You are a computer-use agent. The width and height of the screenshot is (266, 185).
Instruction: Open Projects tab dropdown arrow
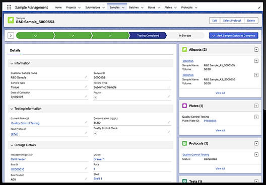pos(79,8)
